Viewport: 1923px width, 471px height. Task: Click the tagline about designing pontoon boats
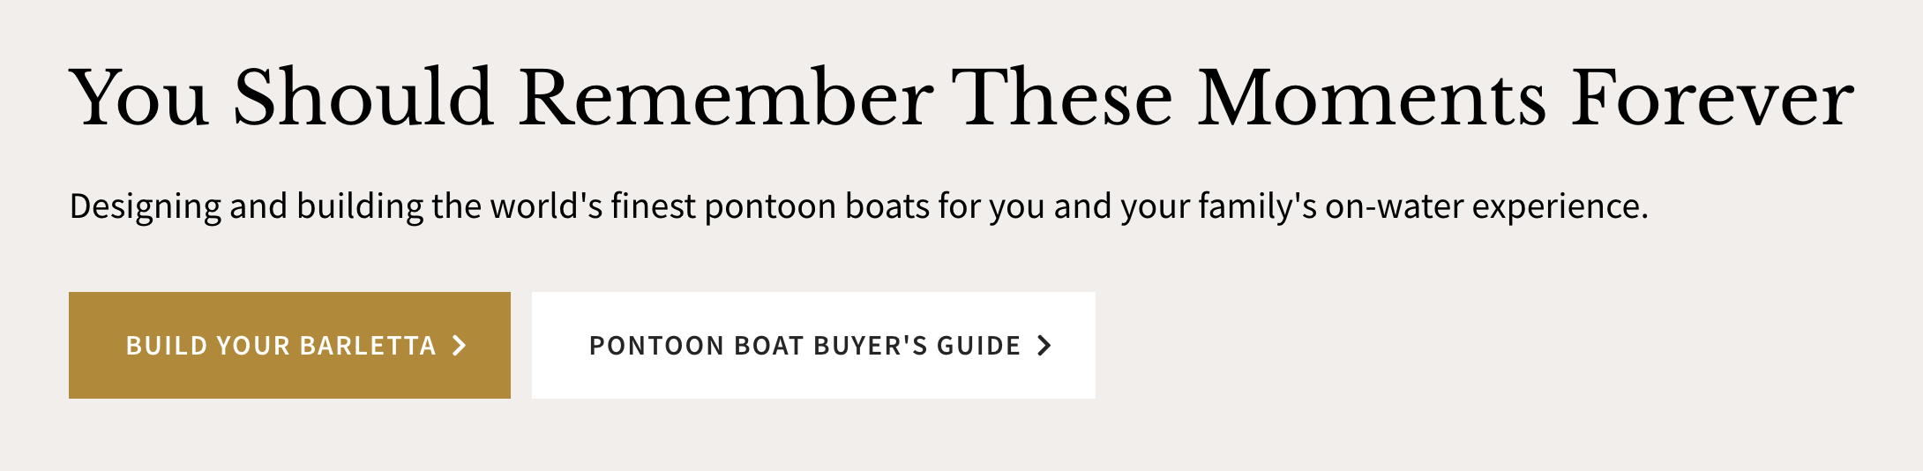point(857,206)
